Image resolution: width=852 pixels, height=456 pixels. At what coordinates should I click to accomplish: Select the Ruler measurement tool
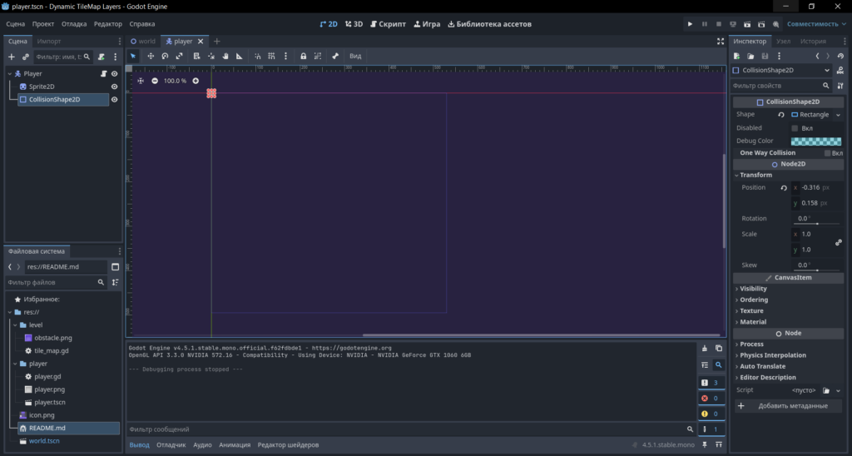tap(239, 56)
